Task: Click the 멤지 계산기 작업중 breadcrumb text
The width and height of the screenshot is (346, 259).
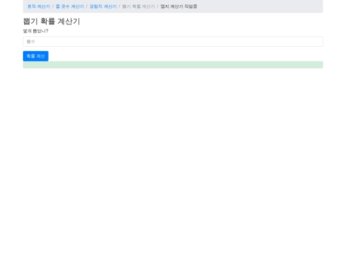Action: [x=179, y=6]
